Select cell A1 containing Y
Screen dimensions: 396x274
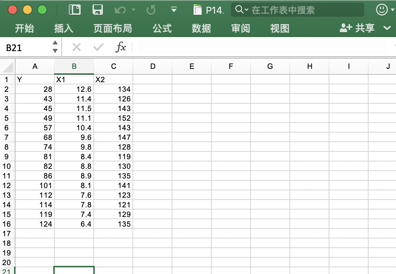[35, 80]
